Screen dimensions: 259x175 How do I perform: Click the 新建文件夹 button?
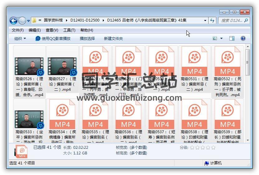pos(113,38)
